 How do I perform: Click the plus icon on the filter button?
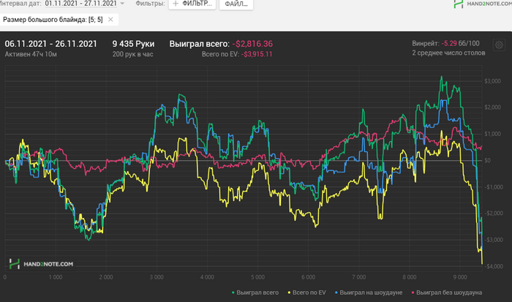176,4
